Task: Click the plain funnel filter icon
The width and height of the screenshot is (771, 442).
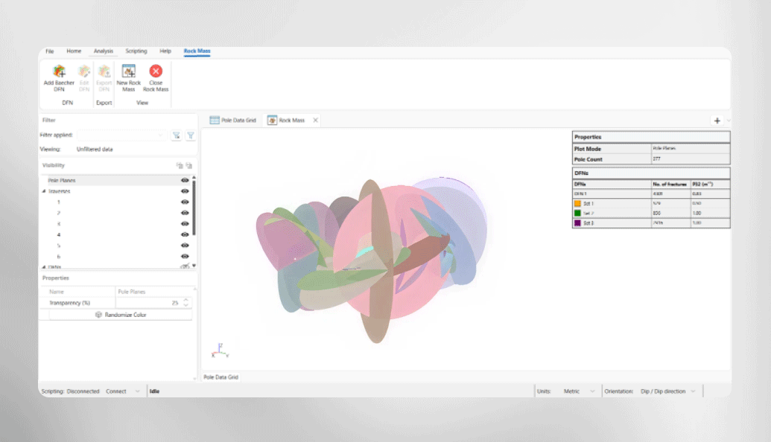Action: 190,135
